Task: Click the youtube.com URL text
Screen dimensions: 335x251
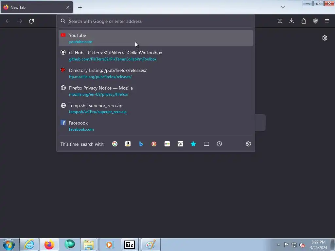Action: pos(80,42)
